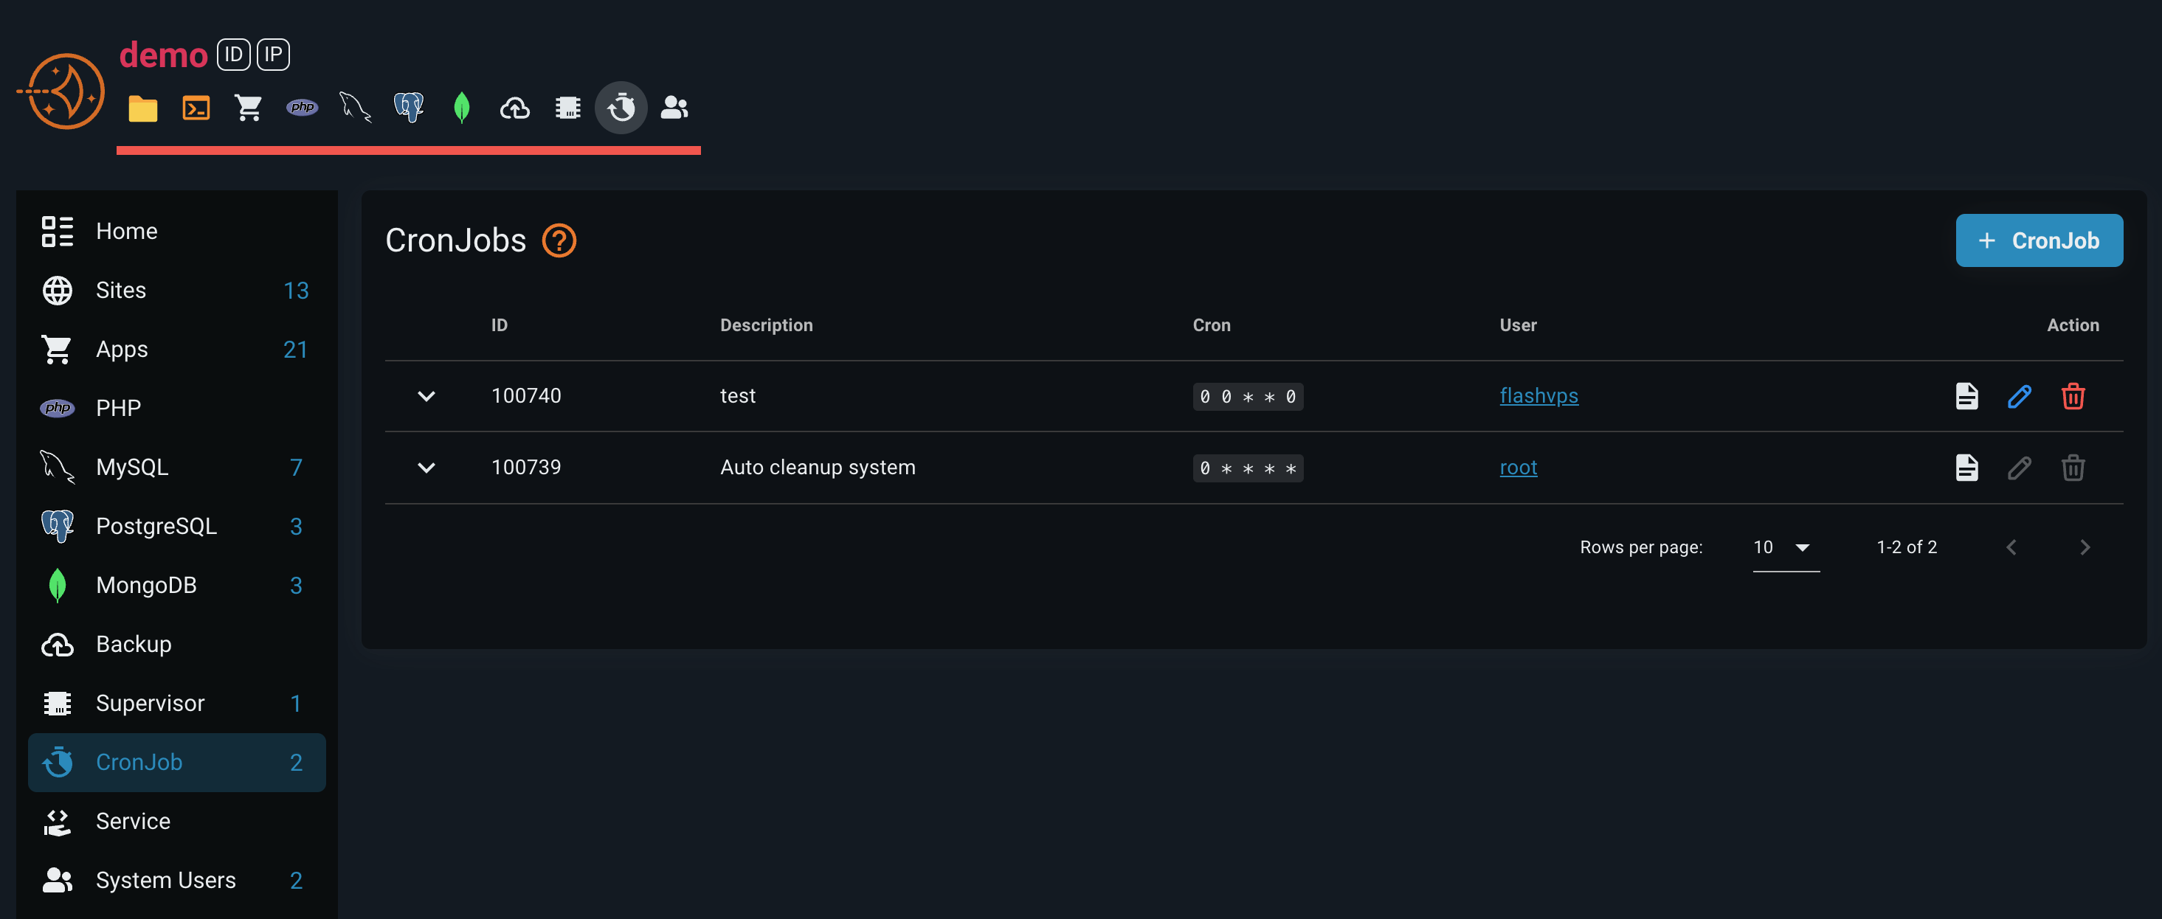Open MySQL section in the sidebar
Image resolution: width=2162 pixels, height=919 pixels.
click(132, 468)
